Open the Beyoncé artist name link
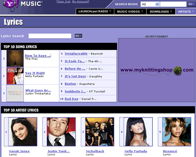The width and height of the screenshot is (196, 157). [170, 151]
